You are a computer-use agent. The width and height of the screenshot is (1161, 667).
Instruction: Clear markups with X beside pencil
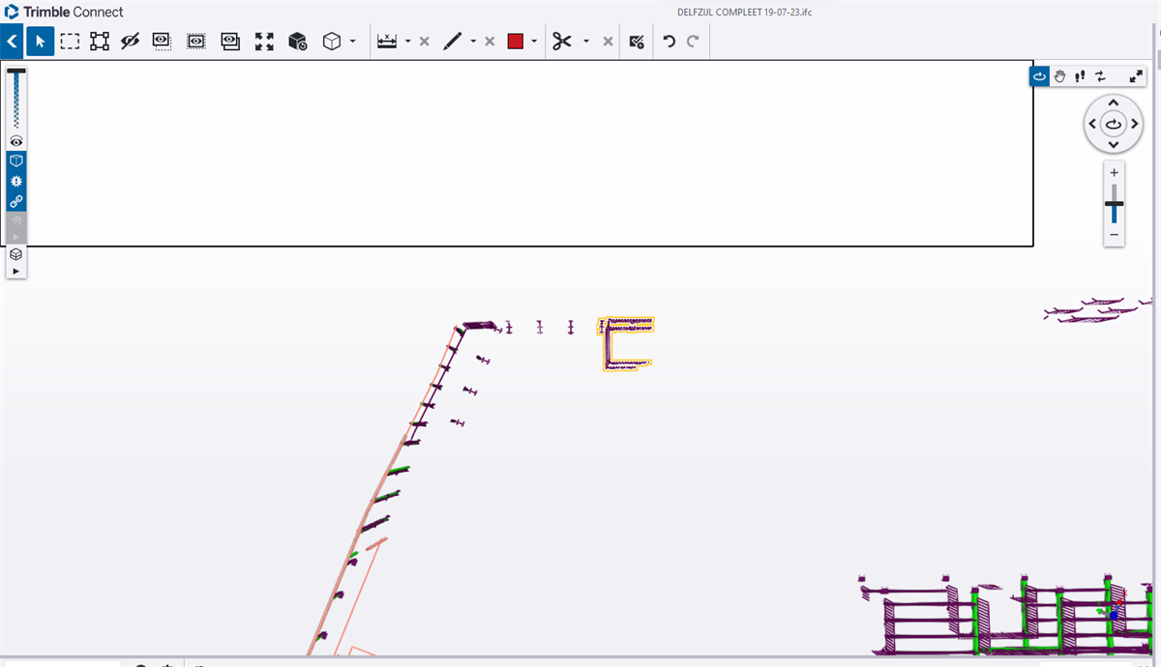coord(490,42)
